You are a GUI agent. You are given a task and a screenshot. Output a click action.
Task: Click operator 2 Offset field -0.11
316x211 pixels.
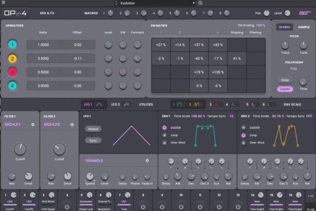point(78,58)
